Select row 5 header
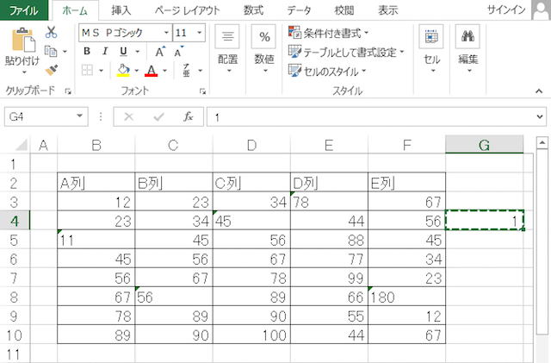This screenshot has width=551, height=363. pos(15,240)
